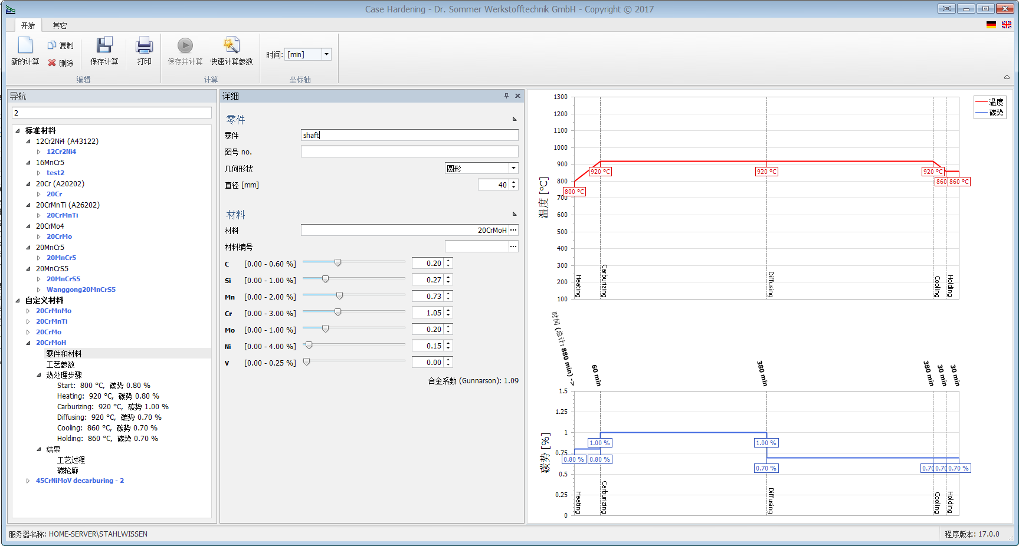Click the 打印 printer icon
The height and width of the screenshot is (546, 1019).
click(145, 45)
